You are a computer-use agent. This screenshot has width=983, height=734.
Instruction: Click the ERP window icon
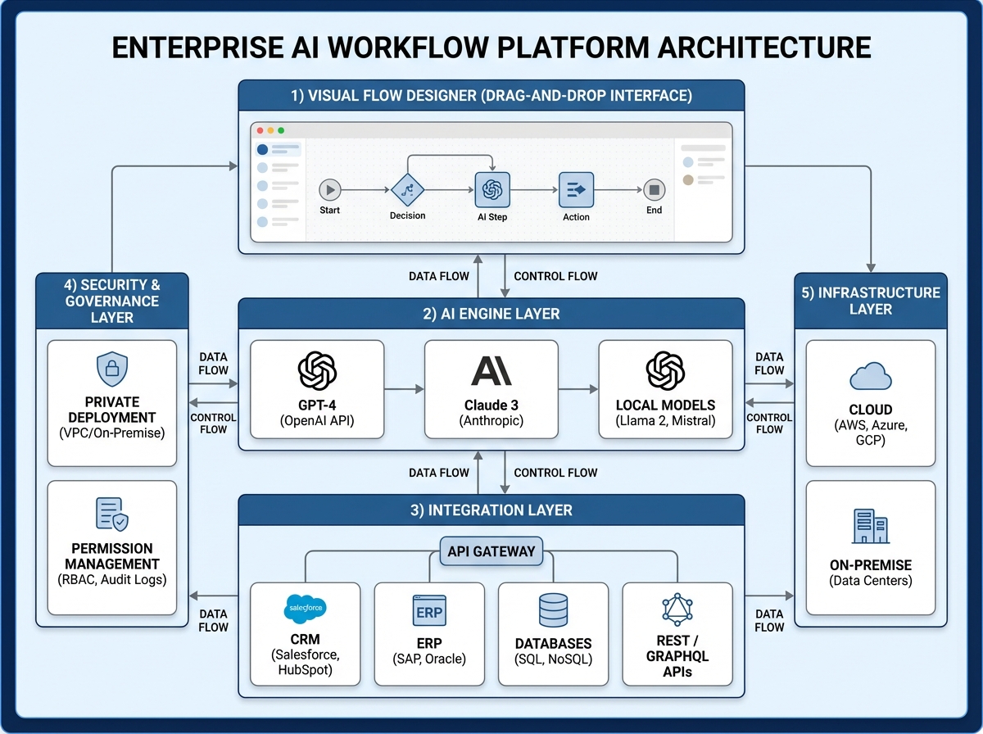pyautogui.click(x=429, y=611)
